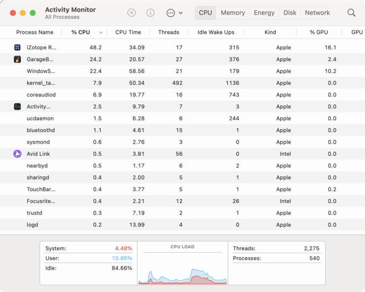The width and height of the screenshot is (365, 292).
Task: Select the nearbyd process row
Action: coord(182,165)
